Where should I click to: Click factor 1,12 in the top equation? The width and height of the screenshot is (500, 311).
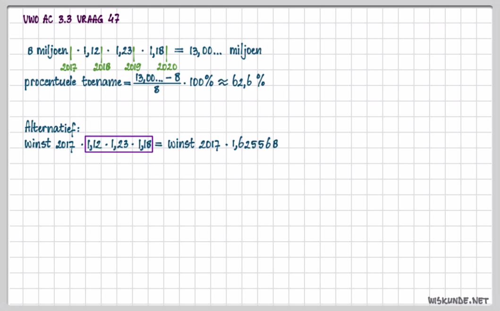point(92,51)
